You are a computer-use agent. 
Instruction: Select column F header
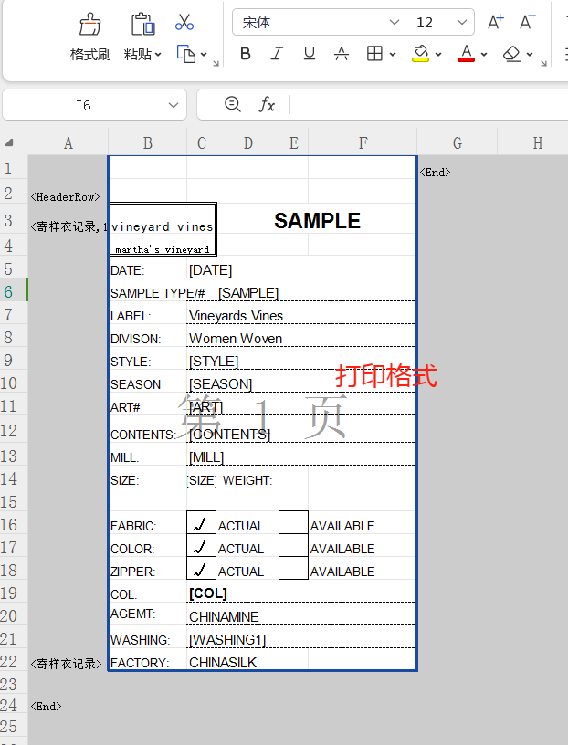pyautogui.click(x=363, y=143)
